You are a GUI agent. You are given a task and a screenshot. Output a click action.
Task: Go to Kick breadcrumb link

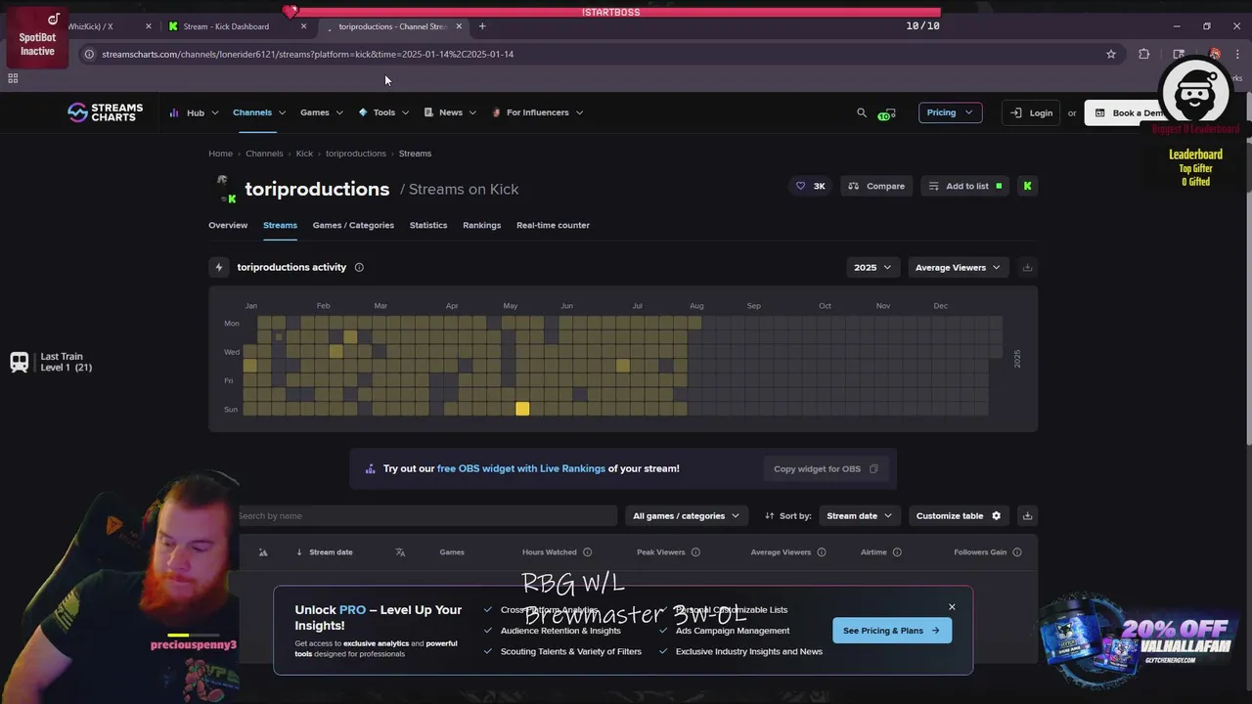[x=304, y=154]
